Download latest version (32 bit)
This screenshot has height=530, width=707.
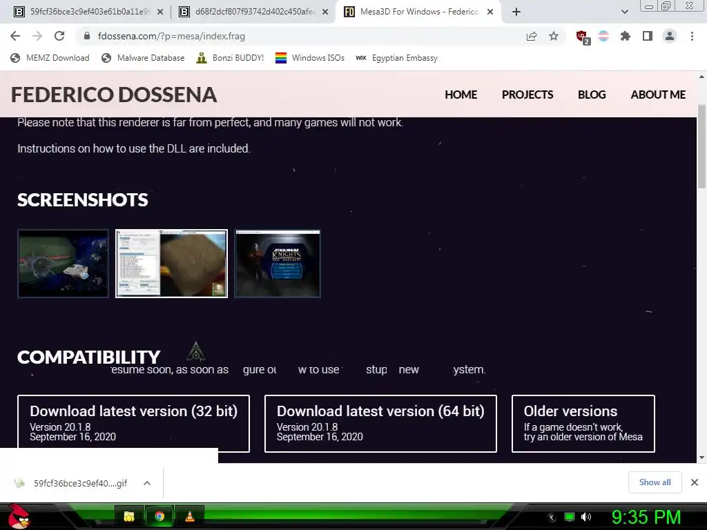133,423
